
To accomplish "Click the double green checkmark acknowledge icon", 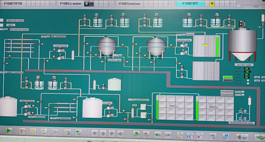I will [x=260, y=137].
